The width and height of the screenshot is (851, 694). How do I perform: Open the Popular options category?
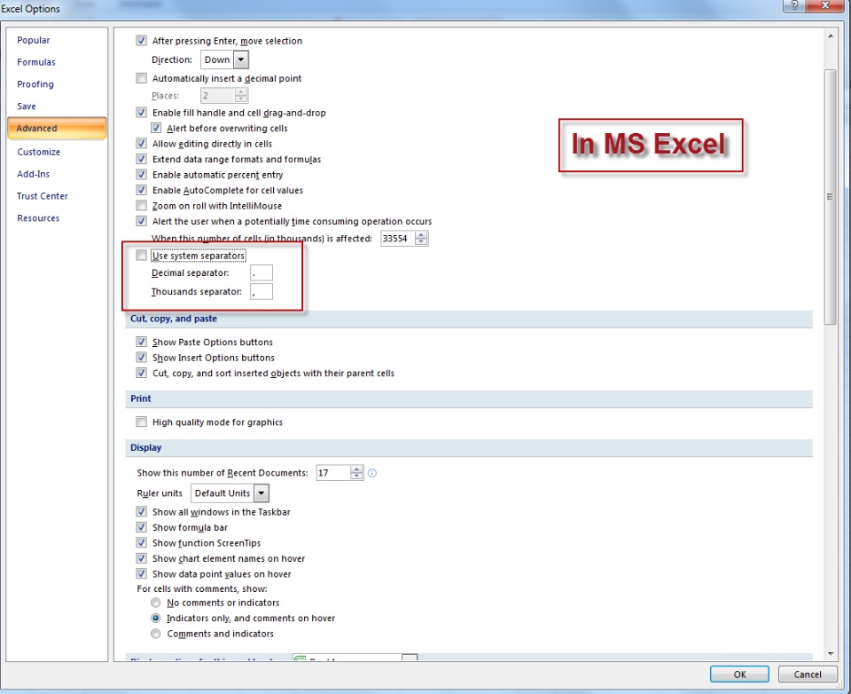point(33,40)
